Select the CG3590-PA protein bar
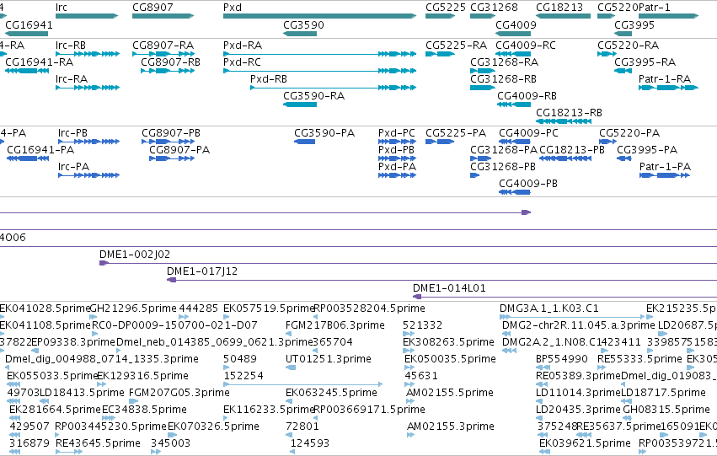Viewport: 717px width, 456px height. tap(304, 142)
